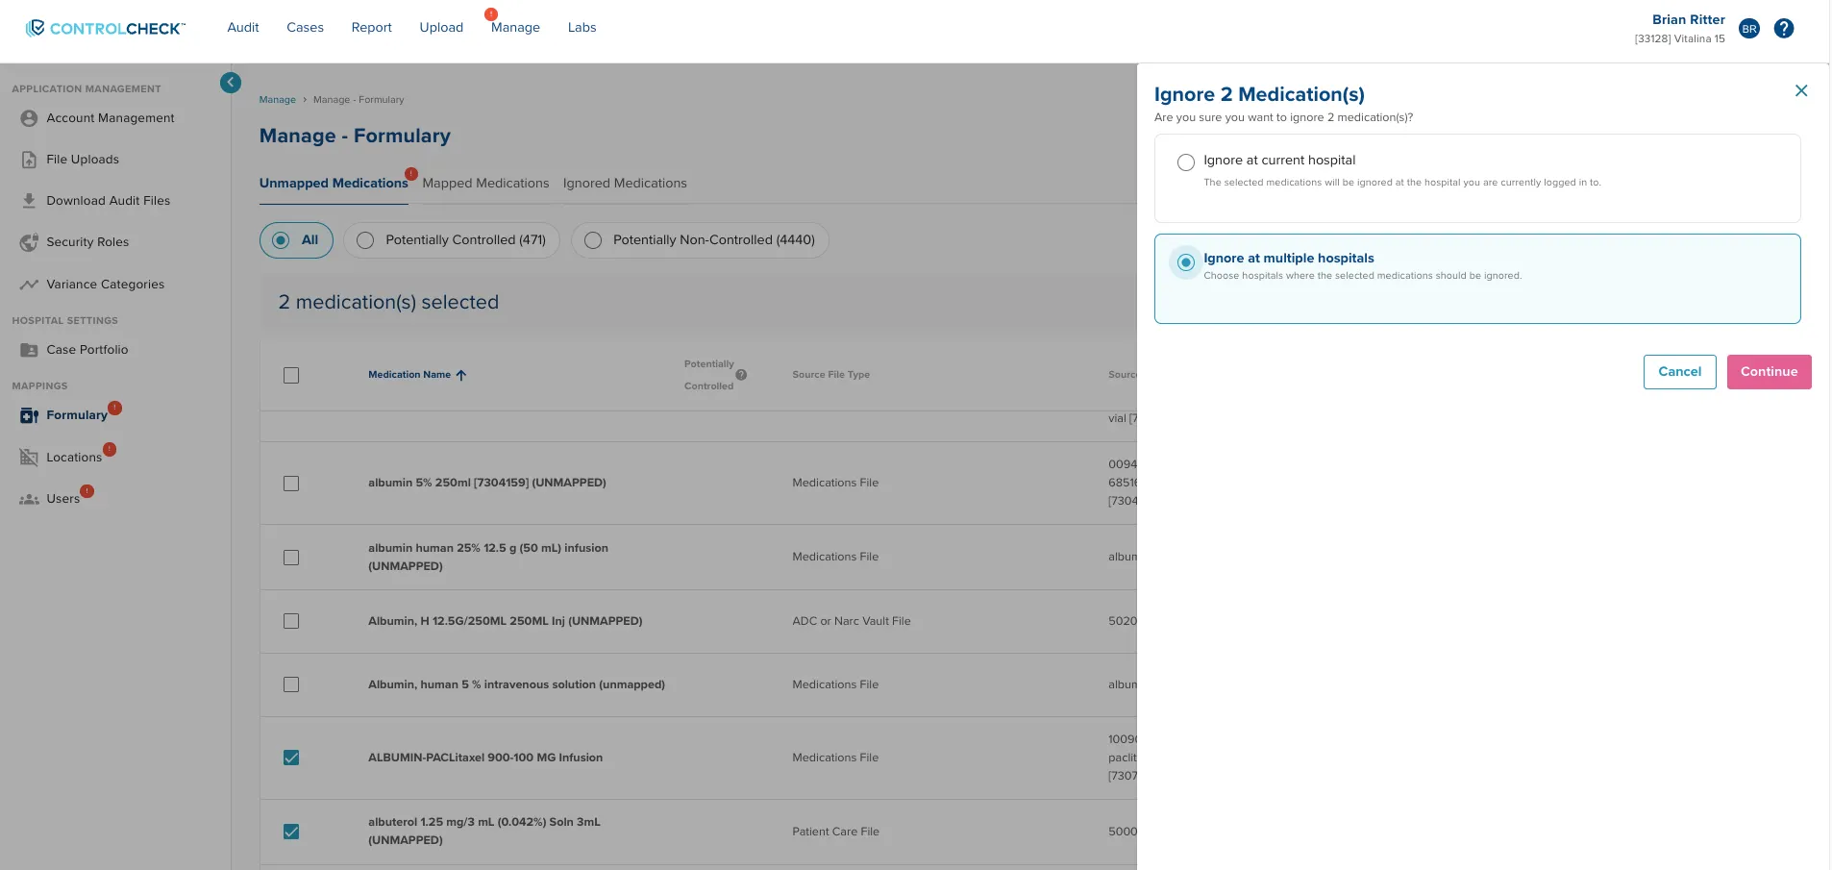Click the Continue button
The height and width of the screenshot is (870, 1832).
pyautogui.click(x=1769, y=372)
